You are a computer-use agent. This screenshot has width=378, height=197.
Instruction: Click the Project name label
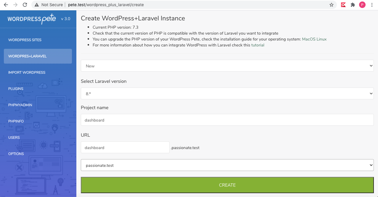pos(95,108)
